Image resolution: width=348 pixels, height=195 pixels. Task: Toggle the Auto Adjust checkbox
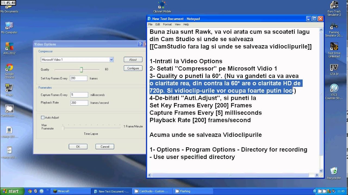pyautogui.click(x=43, y=118)
